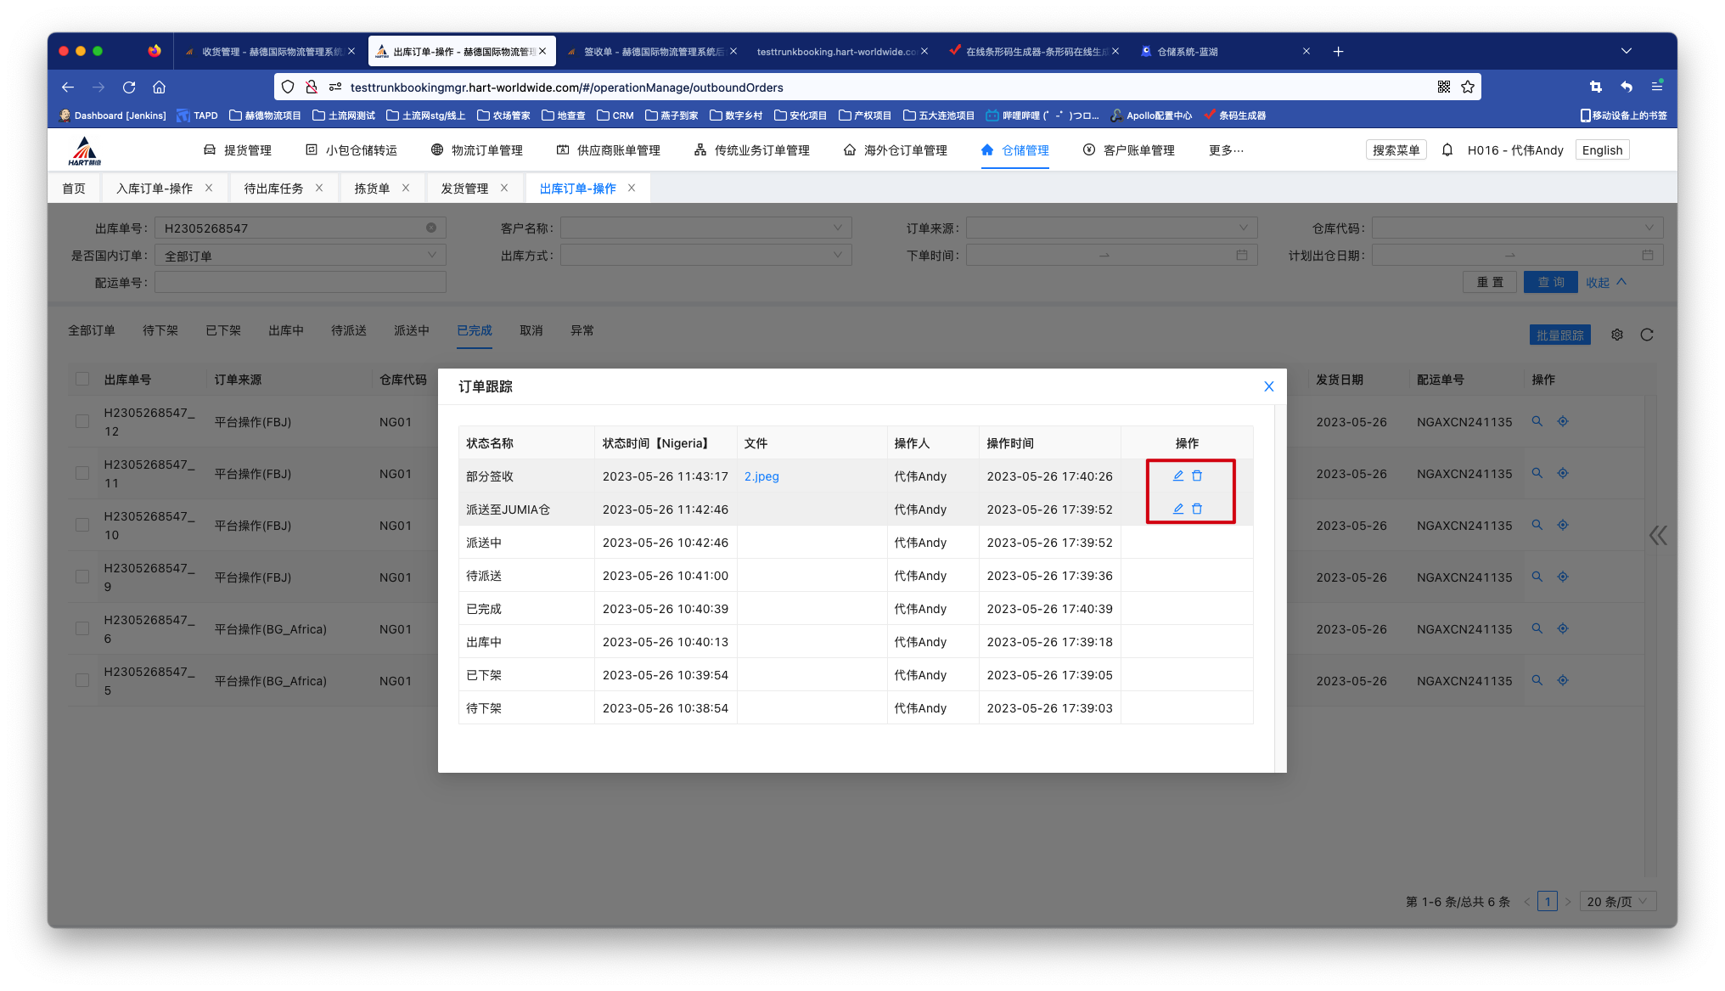The image size is (1725, 991).
Task: Click tracking target icon for order H2305268547_11
Action: click(x=1563, y=473)
